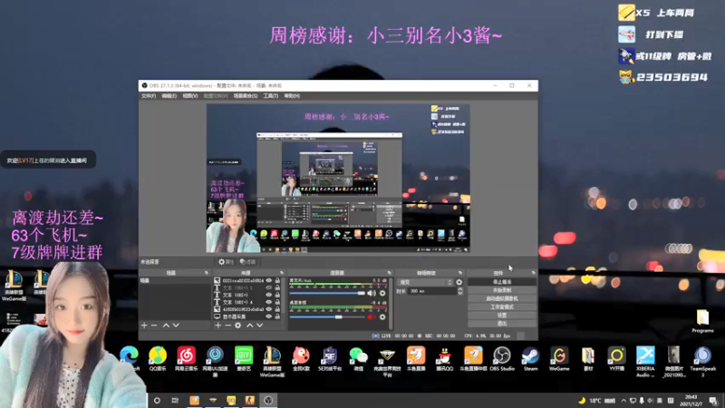Open the 帮助(H) menu in OBS
The image size is (725, 408).
[x=292, y=96]
